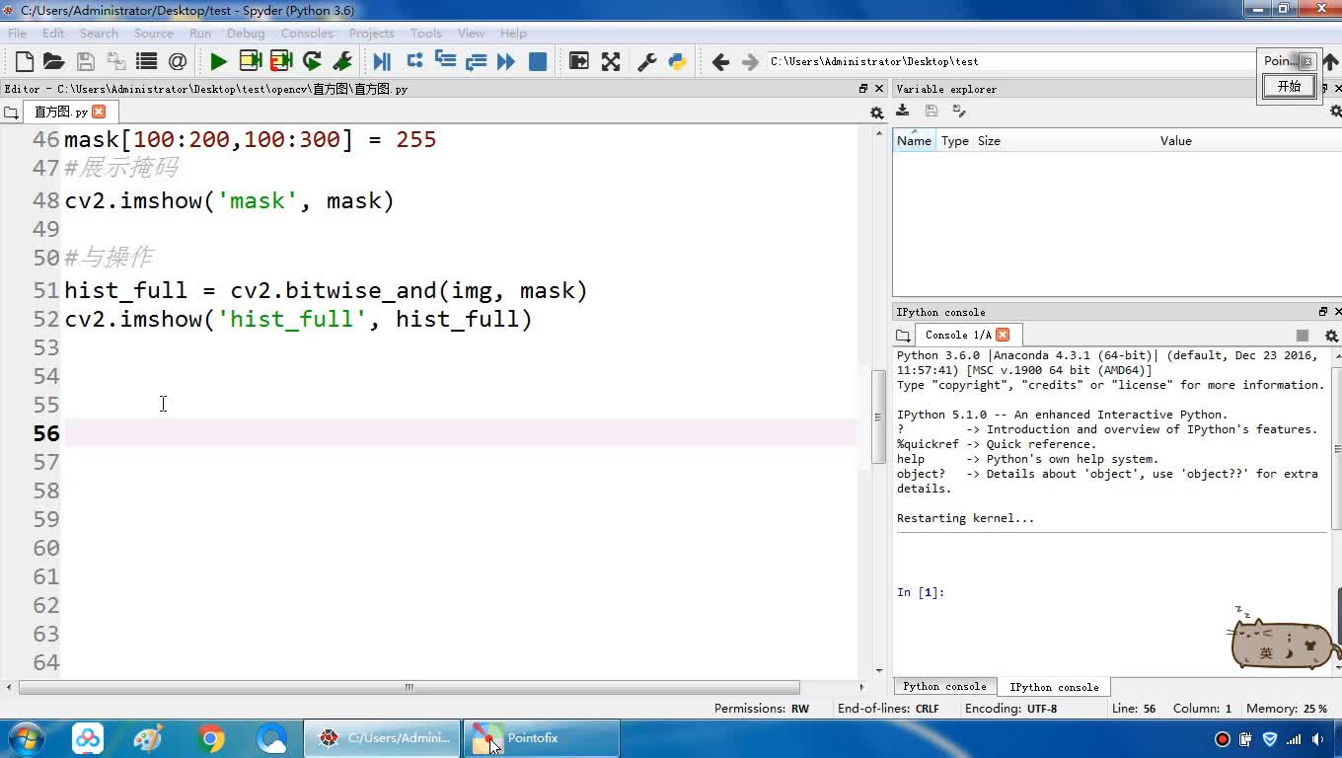Switch to the Python console tab
The height and width of the screenshot is (758, 1342).
click(x=944, y=687)
